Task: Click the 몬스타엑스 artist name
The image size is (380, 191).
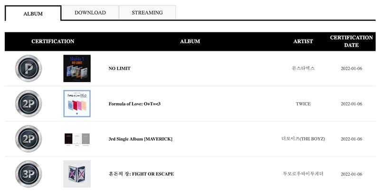Action: [303, 68]
